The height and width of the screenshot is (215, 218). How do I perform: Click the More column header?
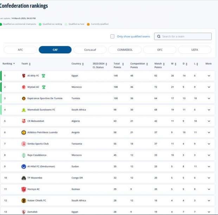[209, 64]
